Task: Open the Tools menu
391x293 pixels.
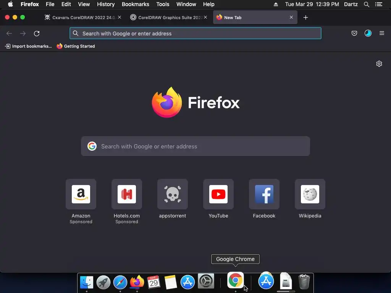Action: (163, 4)
